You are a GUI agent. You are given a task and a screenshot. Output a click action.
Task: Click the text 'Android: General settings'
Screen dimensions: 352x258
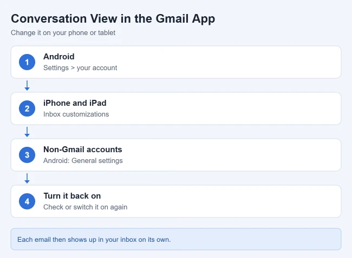[x=83, y=161]
